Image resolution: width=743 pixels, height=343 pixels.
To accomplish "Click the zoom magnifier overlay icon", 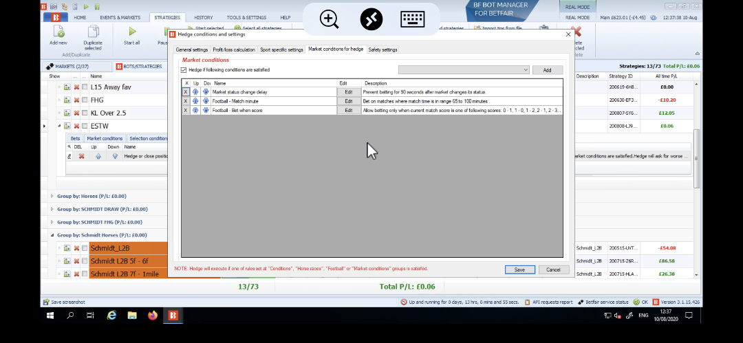I will tap(330, 19).
